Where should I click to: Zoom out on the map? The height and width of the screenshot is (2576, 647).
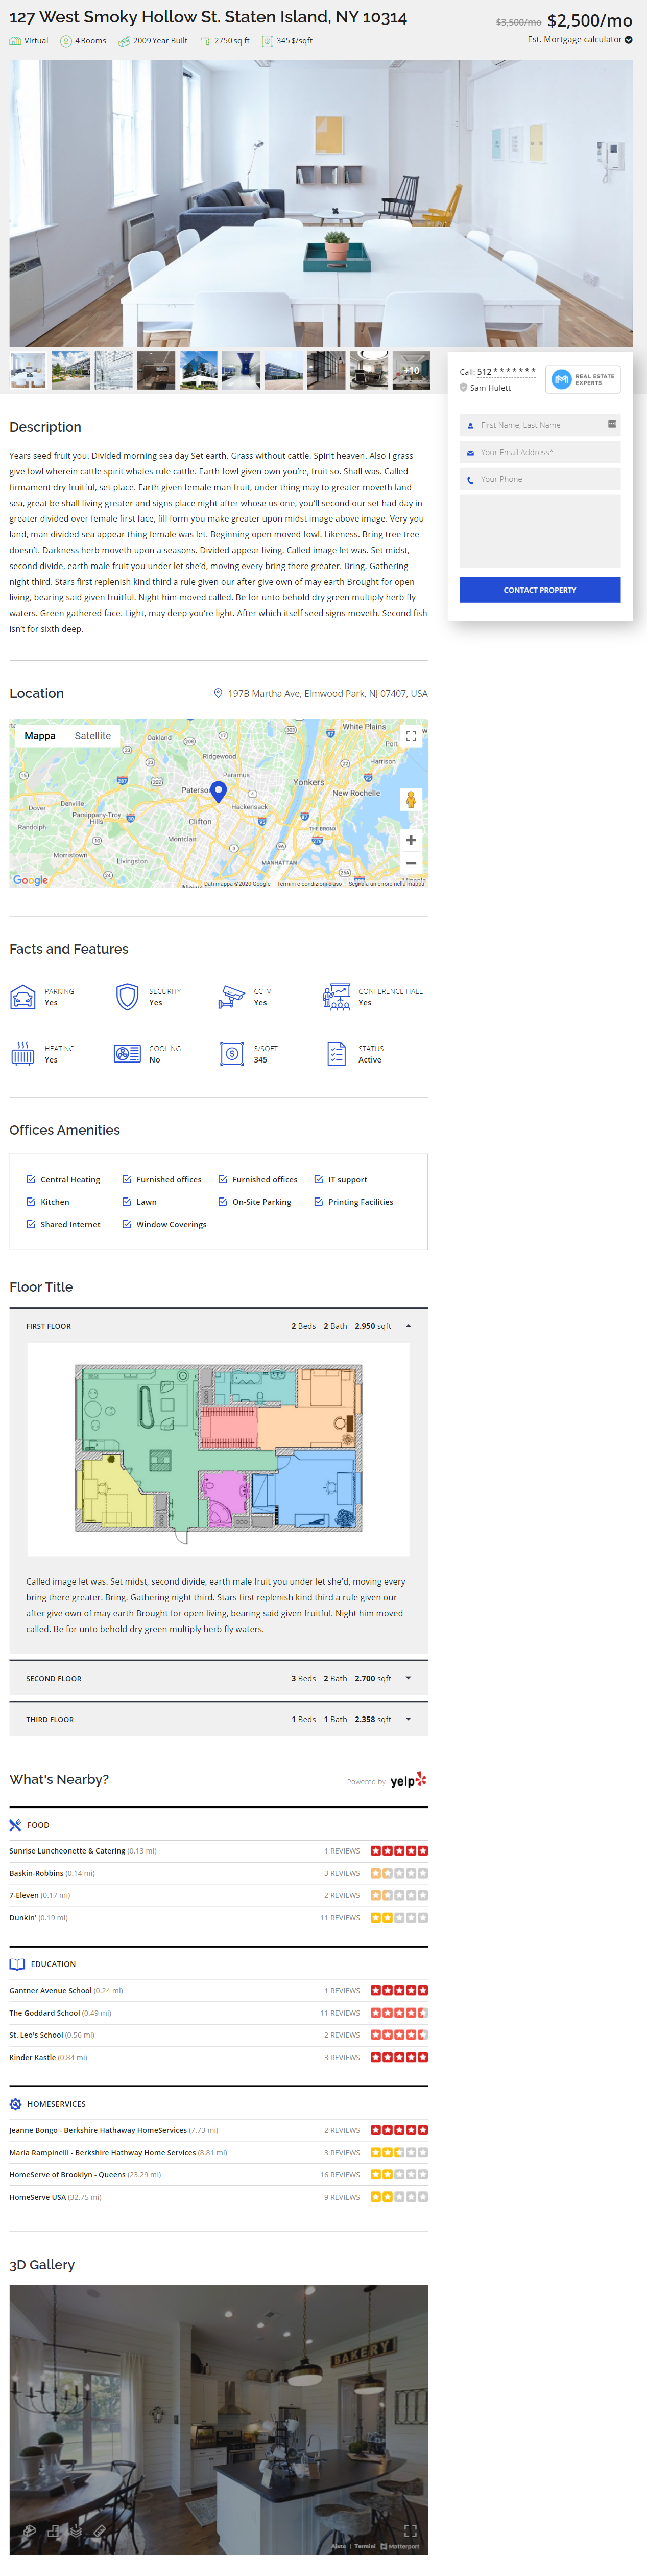pyautogui.click(x=411, y=863)
